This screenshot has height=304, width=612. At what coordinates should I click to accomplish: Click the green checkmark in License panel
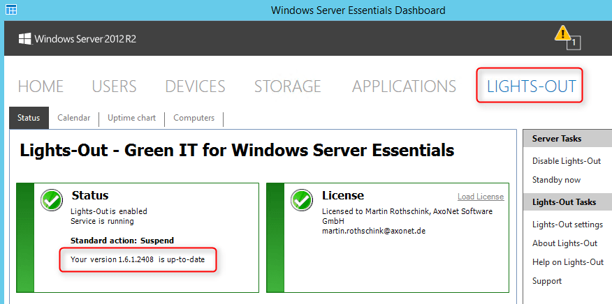(x=302, y=200)
